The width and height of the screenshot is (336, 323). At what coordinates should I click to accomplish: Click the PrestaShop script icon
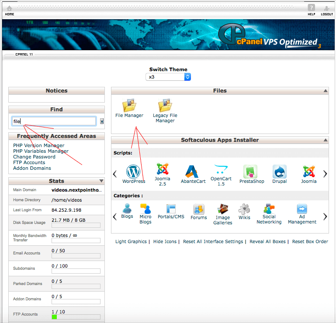[250, 171]
